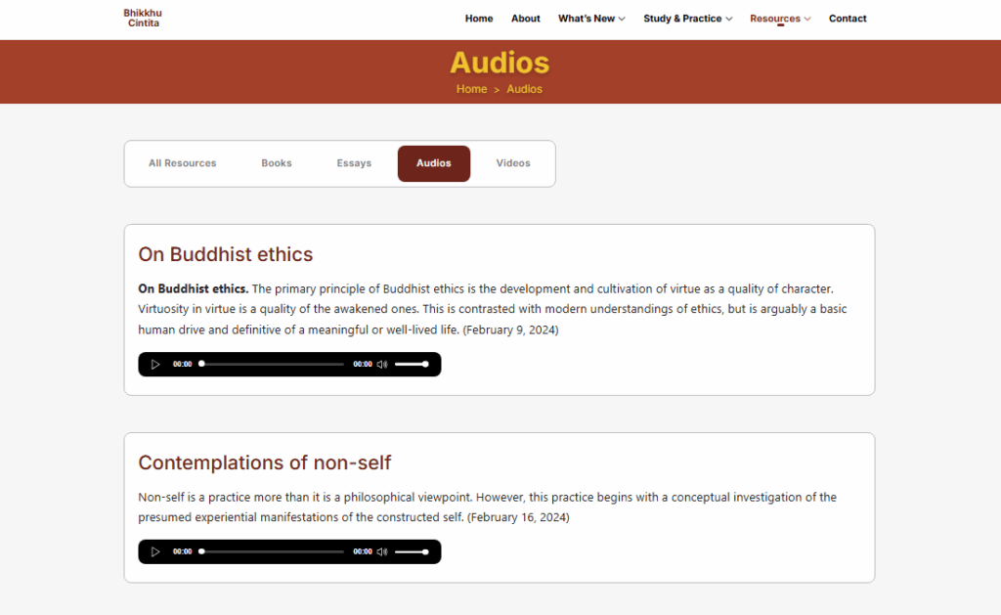
Task: Seek in Contemplations of non-self progress bar
Action: (272, 552)
